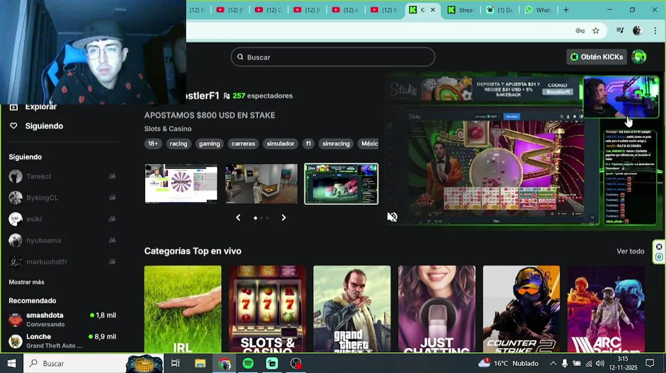Click the side extension close icon
This screenshot has width=666, height=373.
659,247
